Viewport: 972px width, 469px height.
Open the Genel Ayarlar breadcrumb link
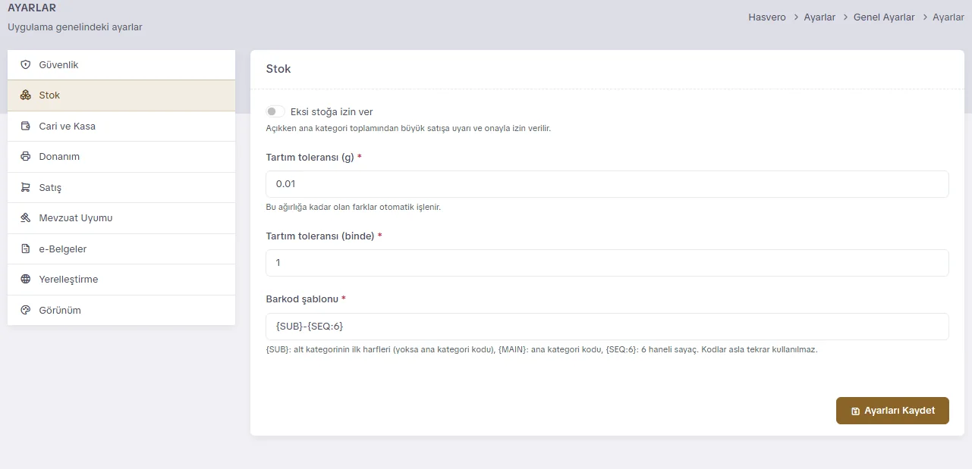tap(884, 17)
